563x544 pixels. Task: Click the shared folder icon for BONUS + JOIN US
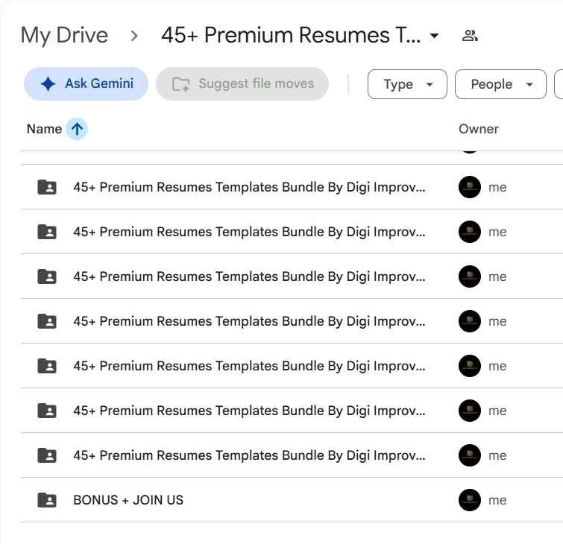pyautogui.click(x=47, y=500)
